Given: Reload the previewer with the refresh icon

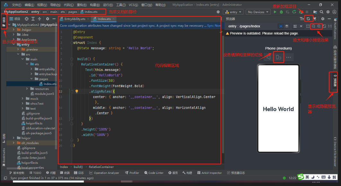Looking at the screenshot, I should [x=308, y=19].
